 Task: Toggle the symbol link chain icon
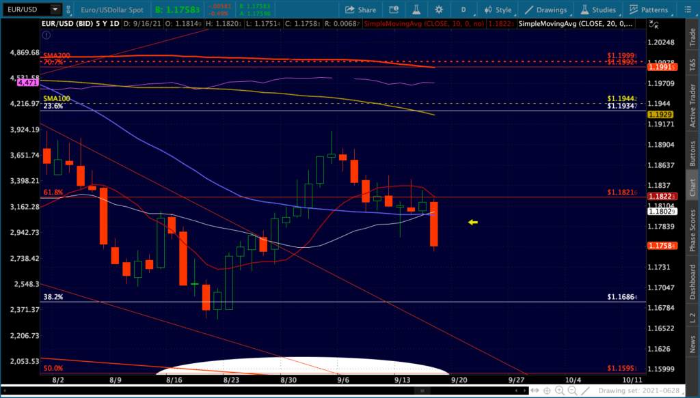pyautogui.click(x=68, y=10)
